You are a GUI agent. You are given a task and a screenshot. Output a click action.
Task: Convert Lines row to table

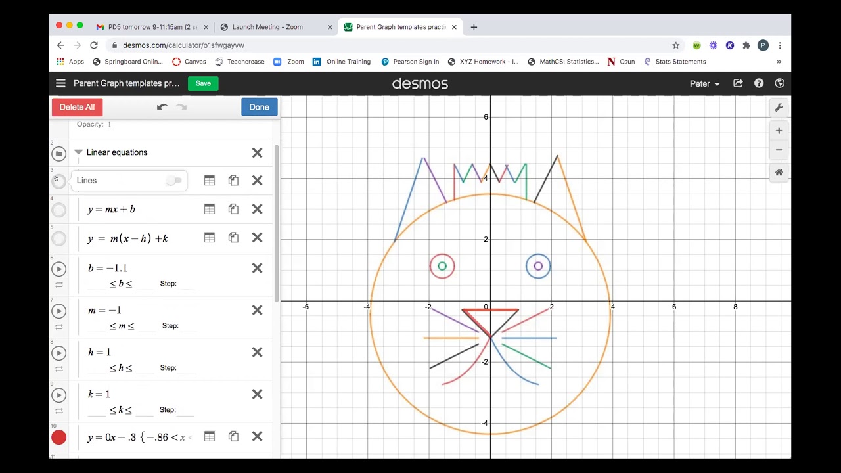click(x=210, y=180)
